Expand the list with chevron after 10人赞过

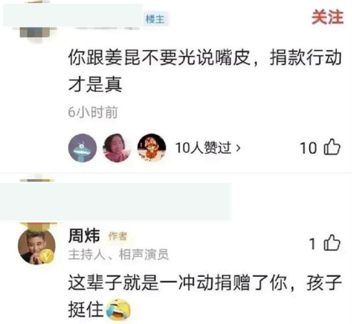point(238,148)
